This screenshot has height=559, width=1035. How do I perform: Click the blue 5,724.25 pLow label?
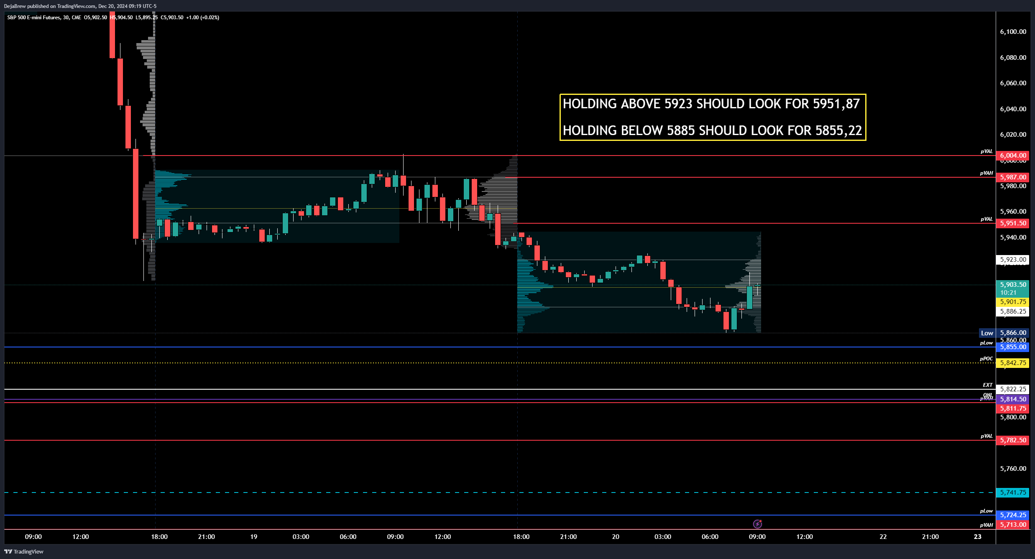click(1012, 515)
